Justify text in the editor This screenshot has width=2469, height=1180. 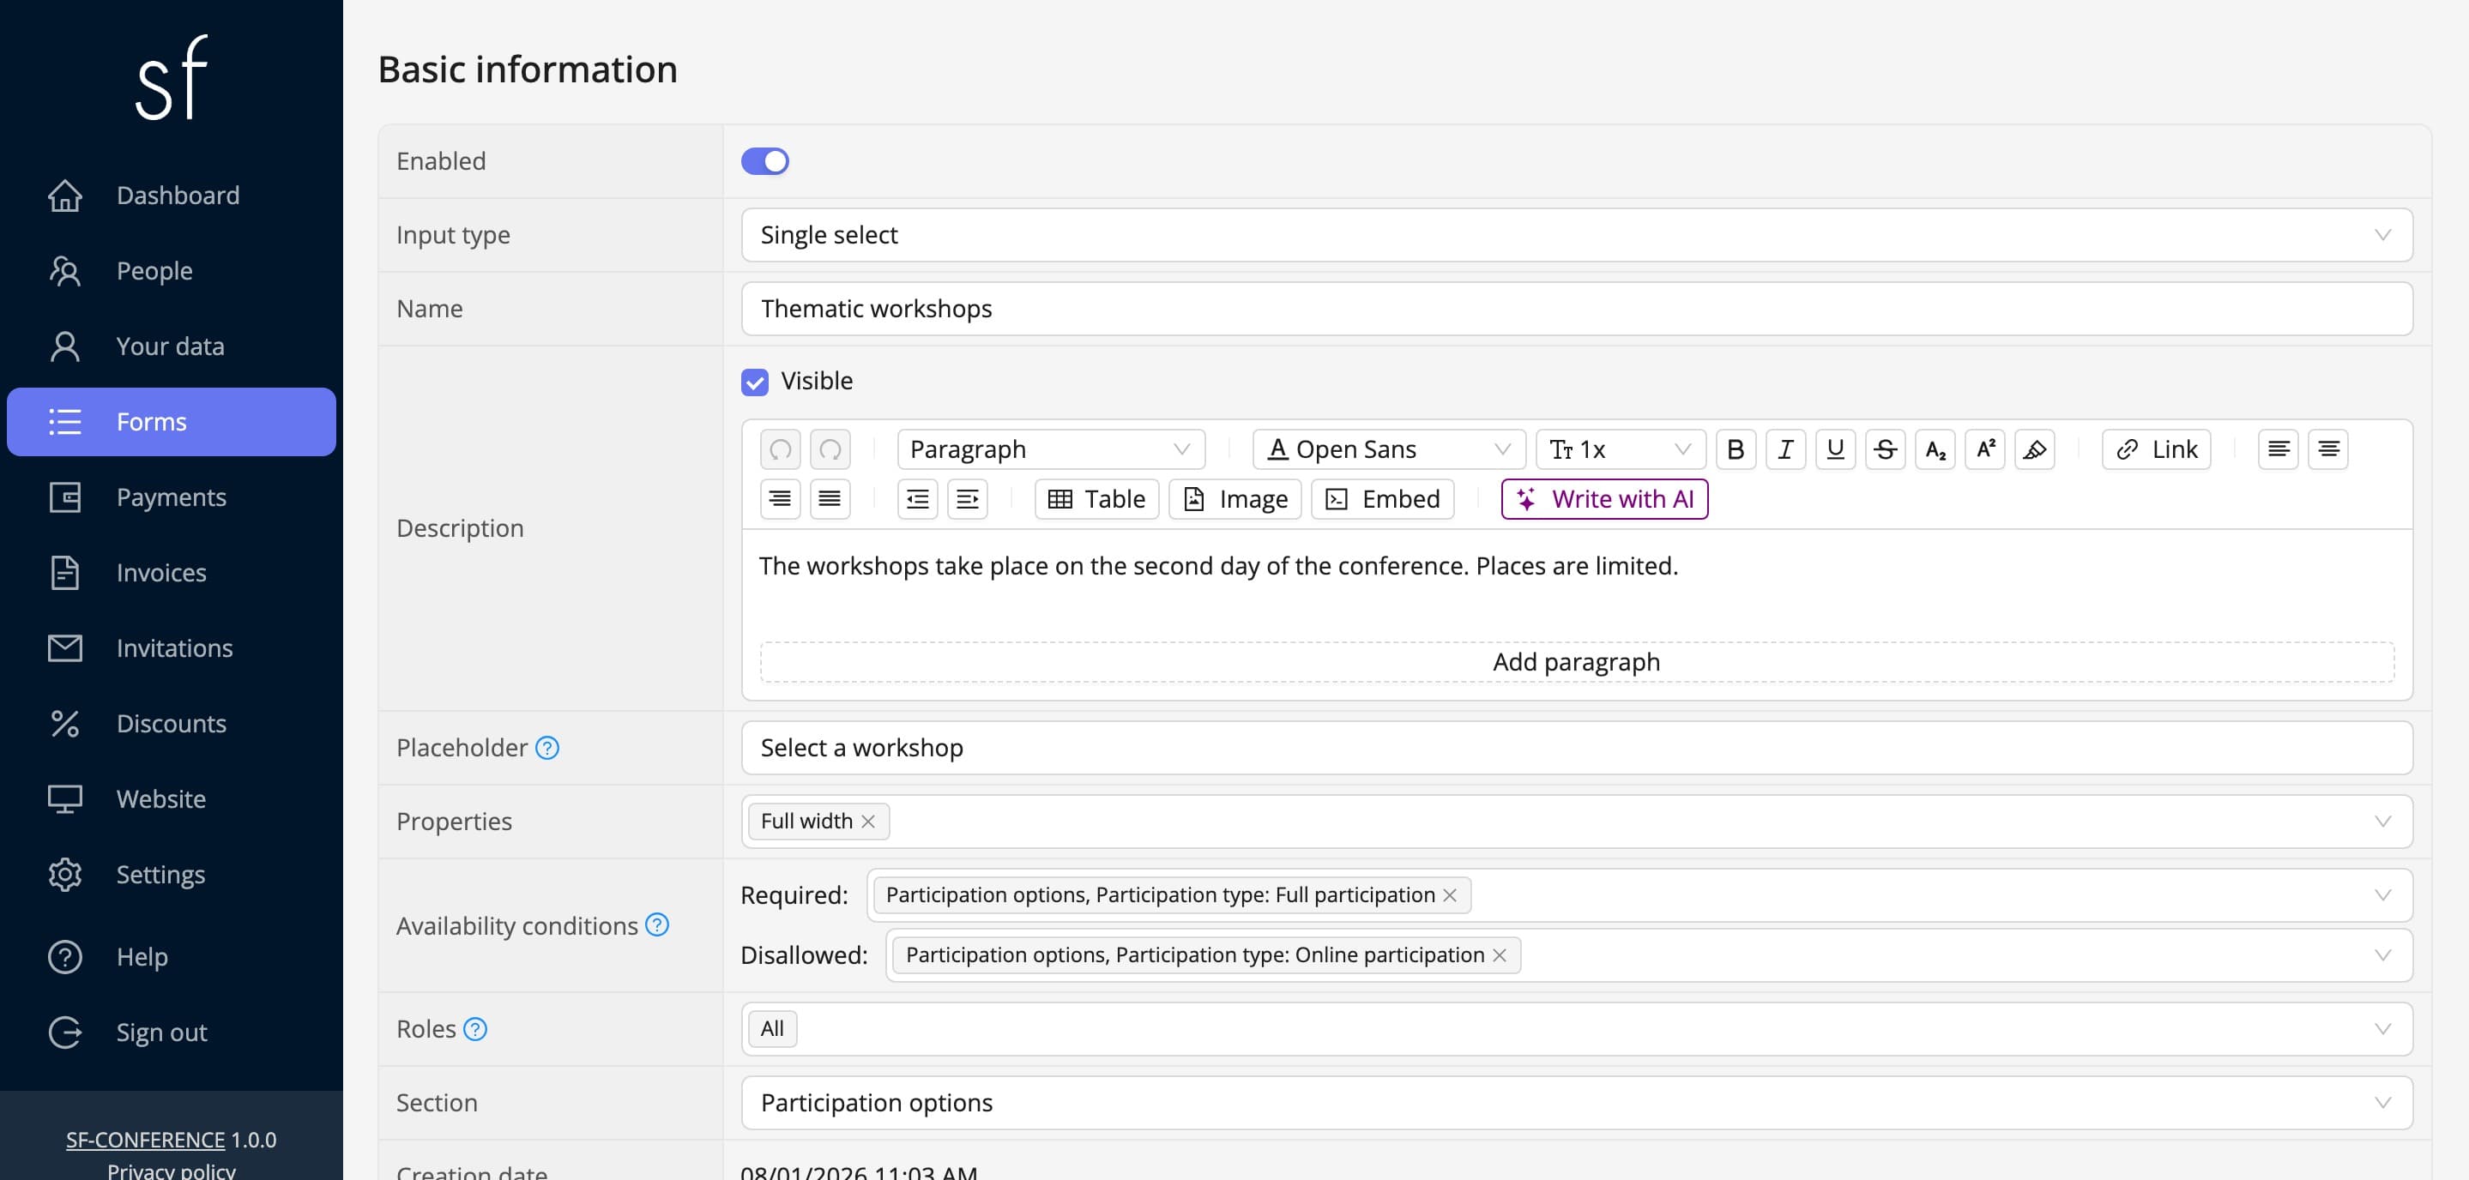830,499
